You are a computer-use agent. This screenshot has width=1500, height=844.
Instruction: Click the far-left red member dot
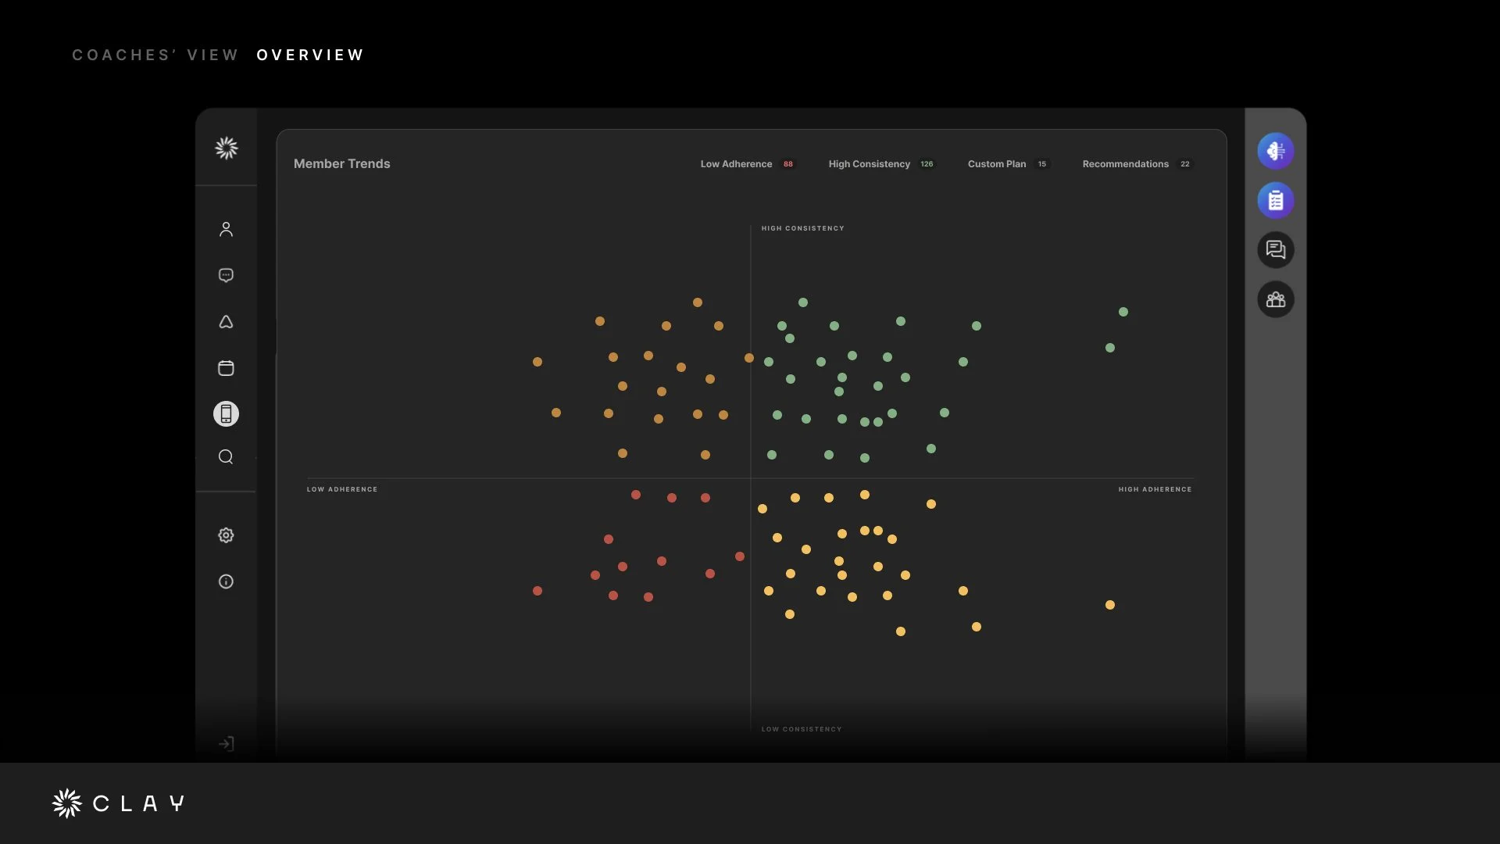[537, 591]
